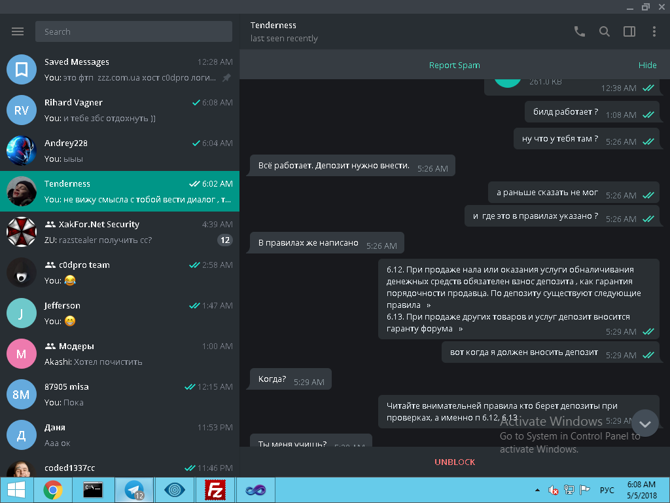Expand rule 6.12 quoted link arrow
Screen dimensions: 670x503
(429, 305)
